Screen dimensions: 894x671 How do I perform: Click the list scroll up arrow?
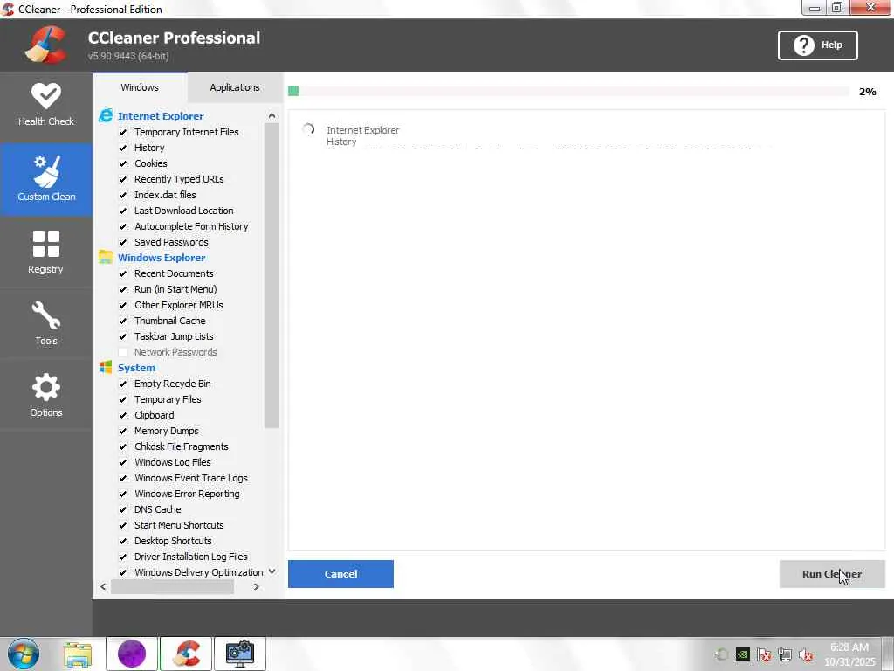pyautogui.click(x=272, y=116)
